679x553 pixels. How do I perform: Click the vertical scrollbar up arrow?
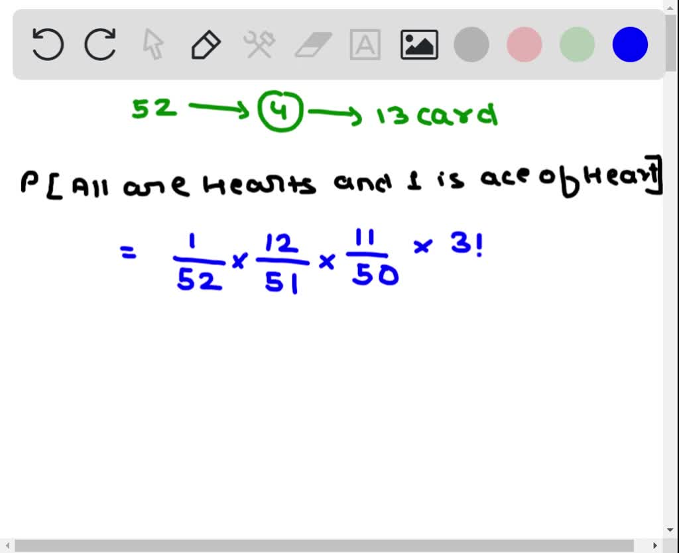click(x=671, y=8)
